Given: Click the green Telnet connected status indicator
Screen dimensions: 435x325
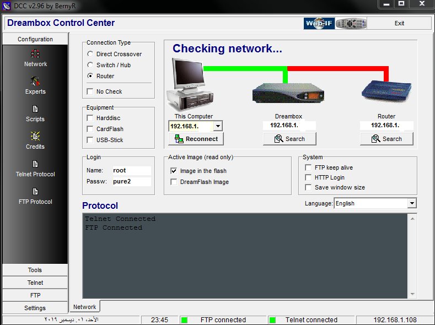Looking at the screenshot, I should (x=272, y=320).
